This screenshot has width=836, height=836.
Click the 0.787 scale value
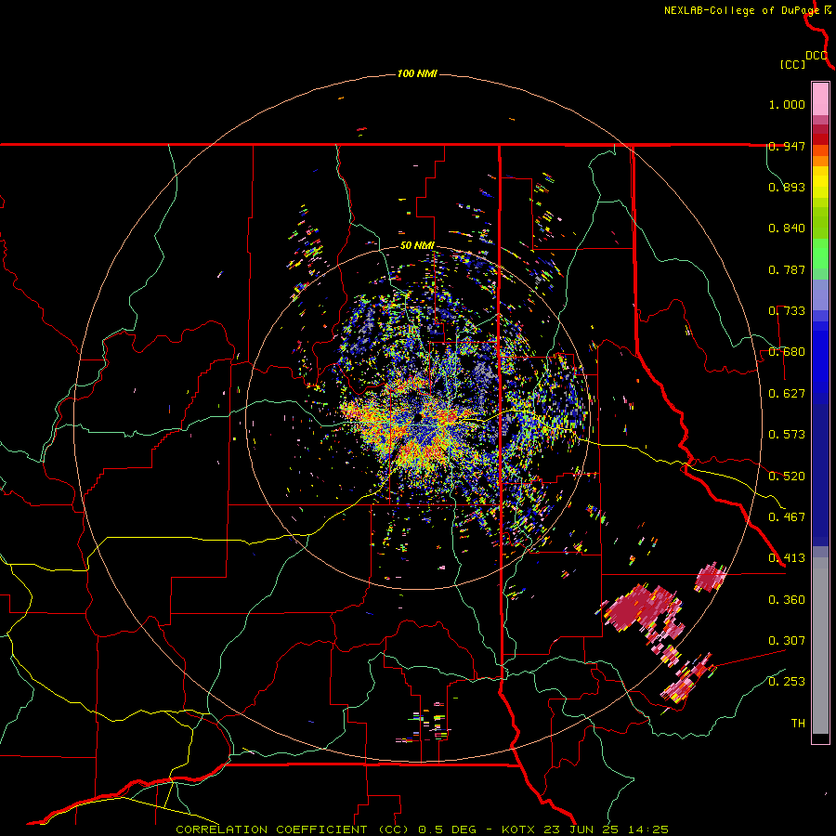pyautogui.click(x=787, y=269)
